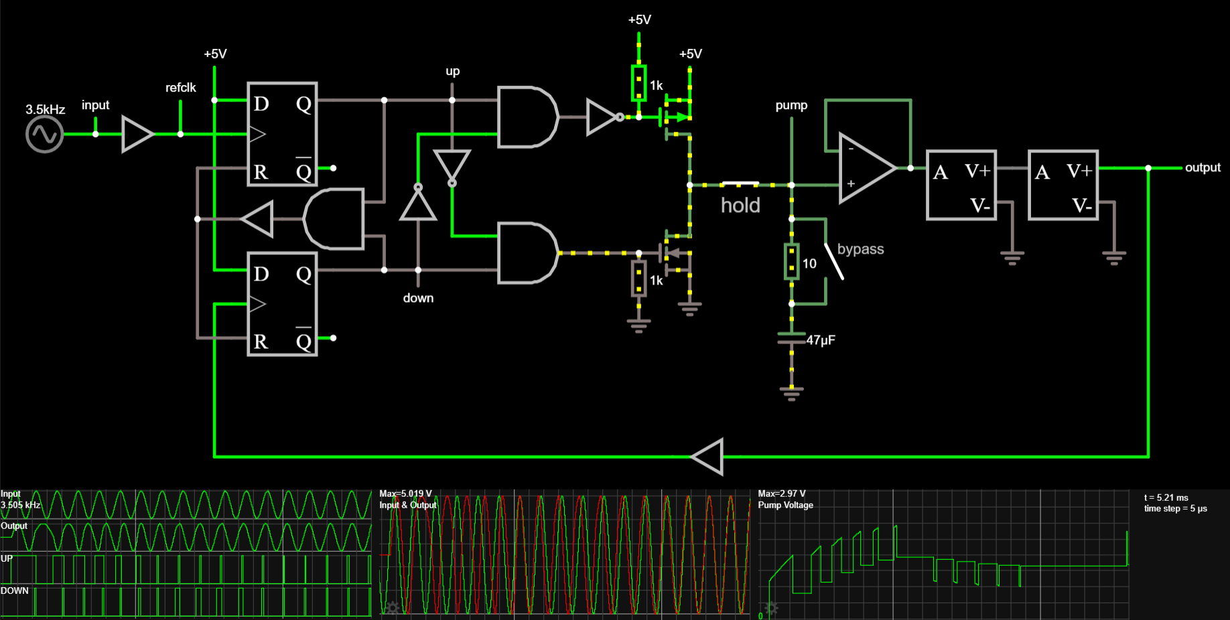Click the +5V label above the upper 1k resistor
This screenshot has width=1230, height=620.
[640, 19]
